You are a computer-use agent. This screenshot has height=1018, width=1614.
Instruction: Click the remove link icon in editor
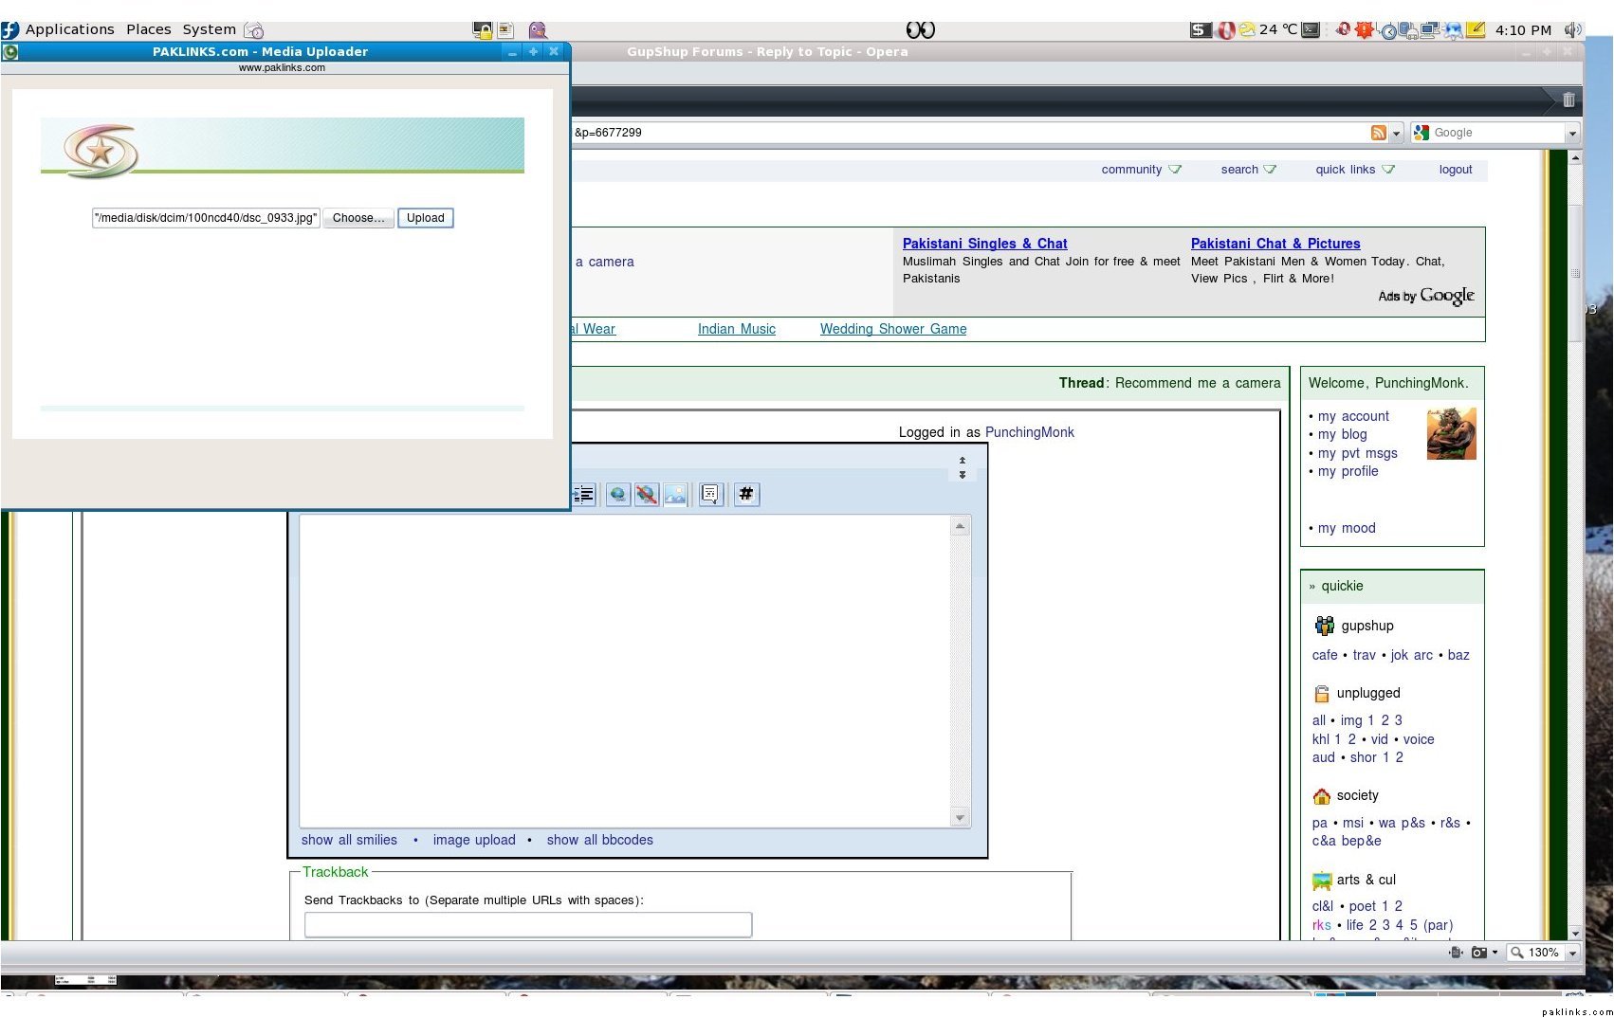647,495
